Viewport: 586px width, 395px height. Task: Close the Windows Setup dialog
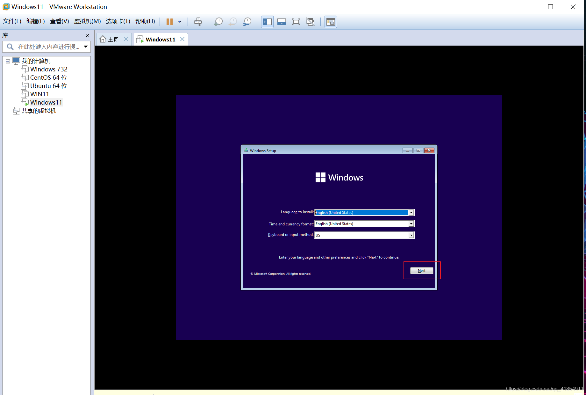point(429,150)
